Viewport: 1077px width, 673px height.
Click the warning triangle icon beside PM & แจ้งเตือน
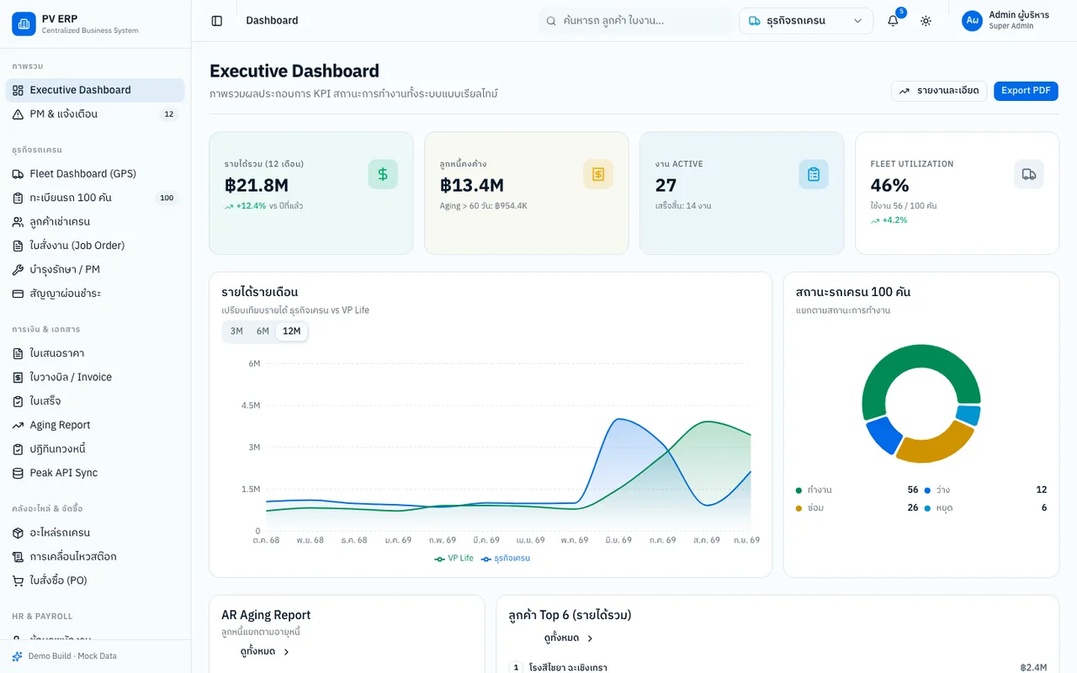point(18,114)
